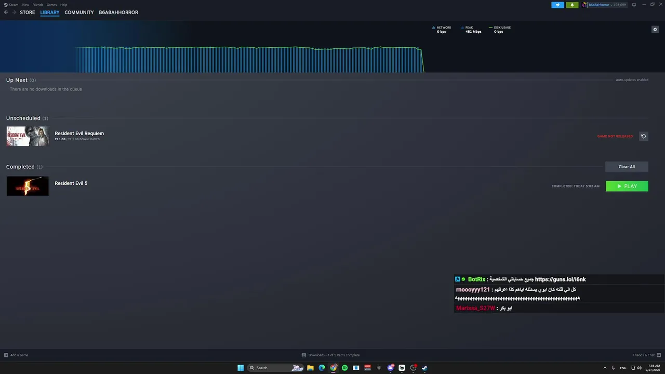Image resolution: width=665 pixels, height=374 pixels.
Task: Open Downloads status in bottom bar
Action: click(330, 355)
